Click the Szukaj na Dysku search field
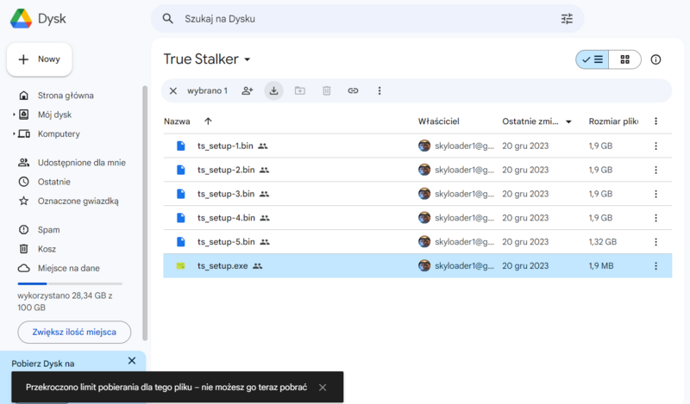The image size is (690, 404). (354, 18)
